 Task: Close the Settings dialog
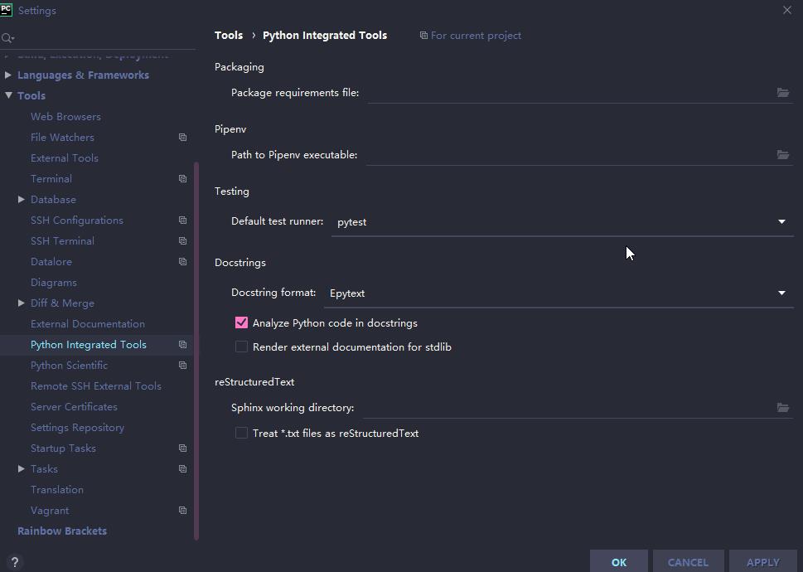coord(787,10)
